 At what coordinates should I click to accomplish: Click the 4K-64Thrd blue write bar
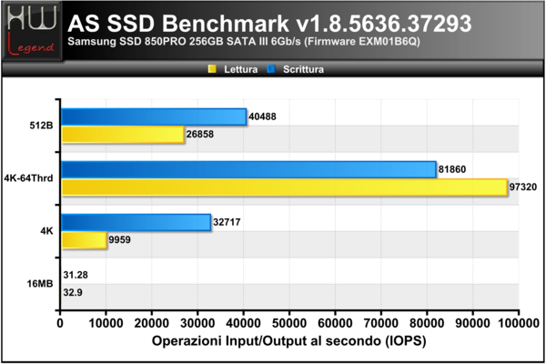(248, 169)
